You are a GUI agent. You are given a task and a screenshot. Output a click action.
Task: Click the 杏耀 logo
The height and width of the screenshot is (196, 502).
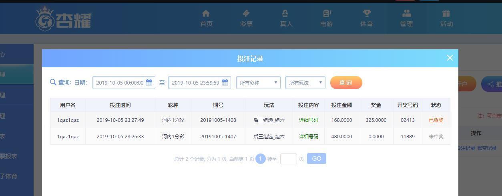click(63, 19)
